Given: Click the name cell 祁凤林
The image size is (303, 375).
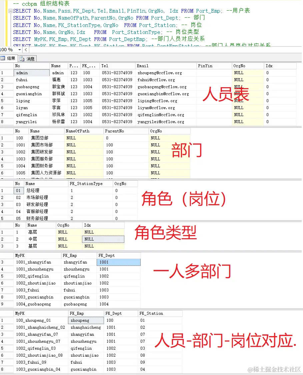Looking at the screenshot, I should (58, 115).
